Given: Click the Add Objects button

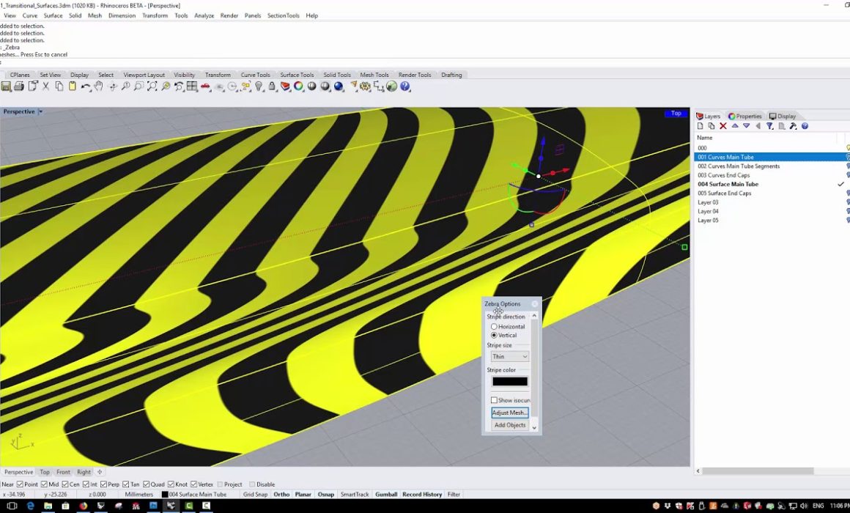Looking at the screenshot, I should (509, 425).
